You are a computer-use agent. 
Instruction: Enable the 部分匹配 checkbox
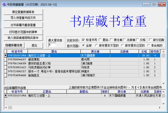click(x=150, y=40)
